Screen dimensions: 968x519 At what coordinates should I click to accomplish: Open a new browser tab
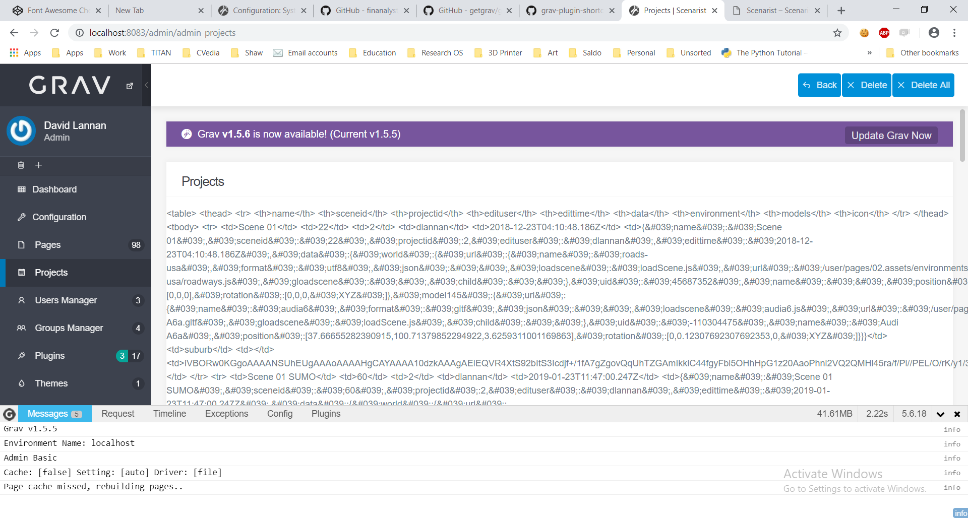(841, 11)
